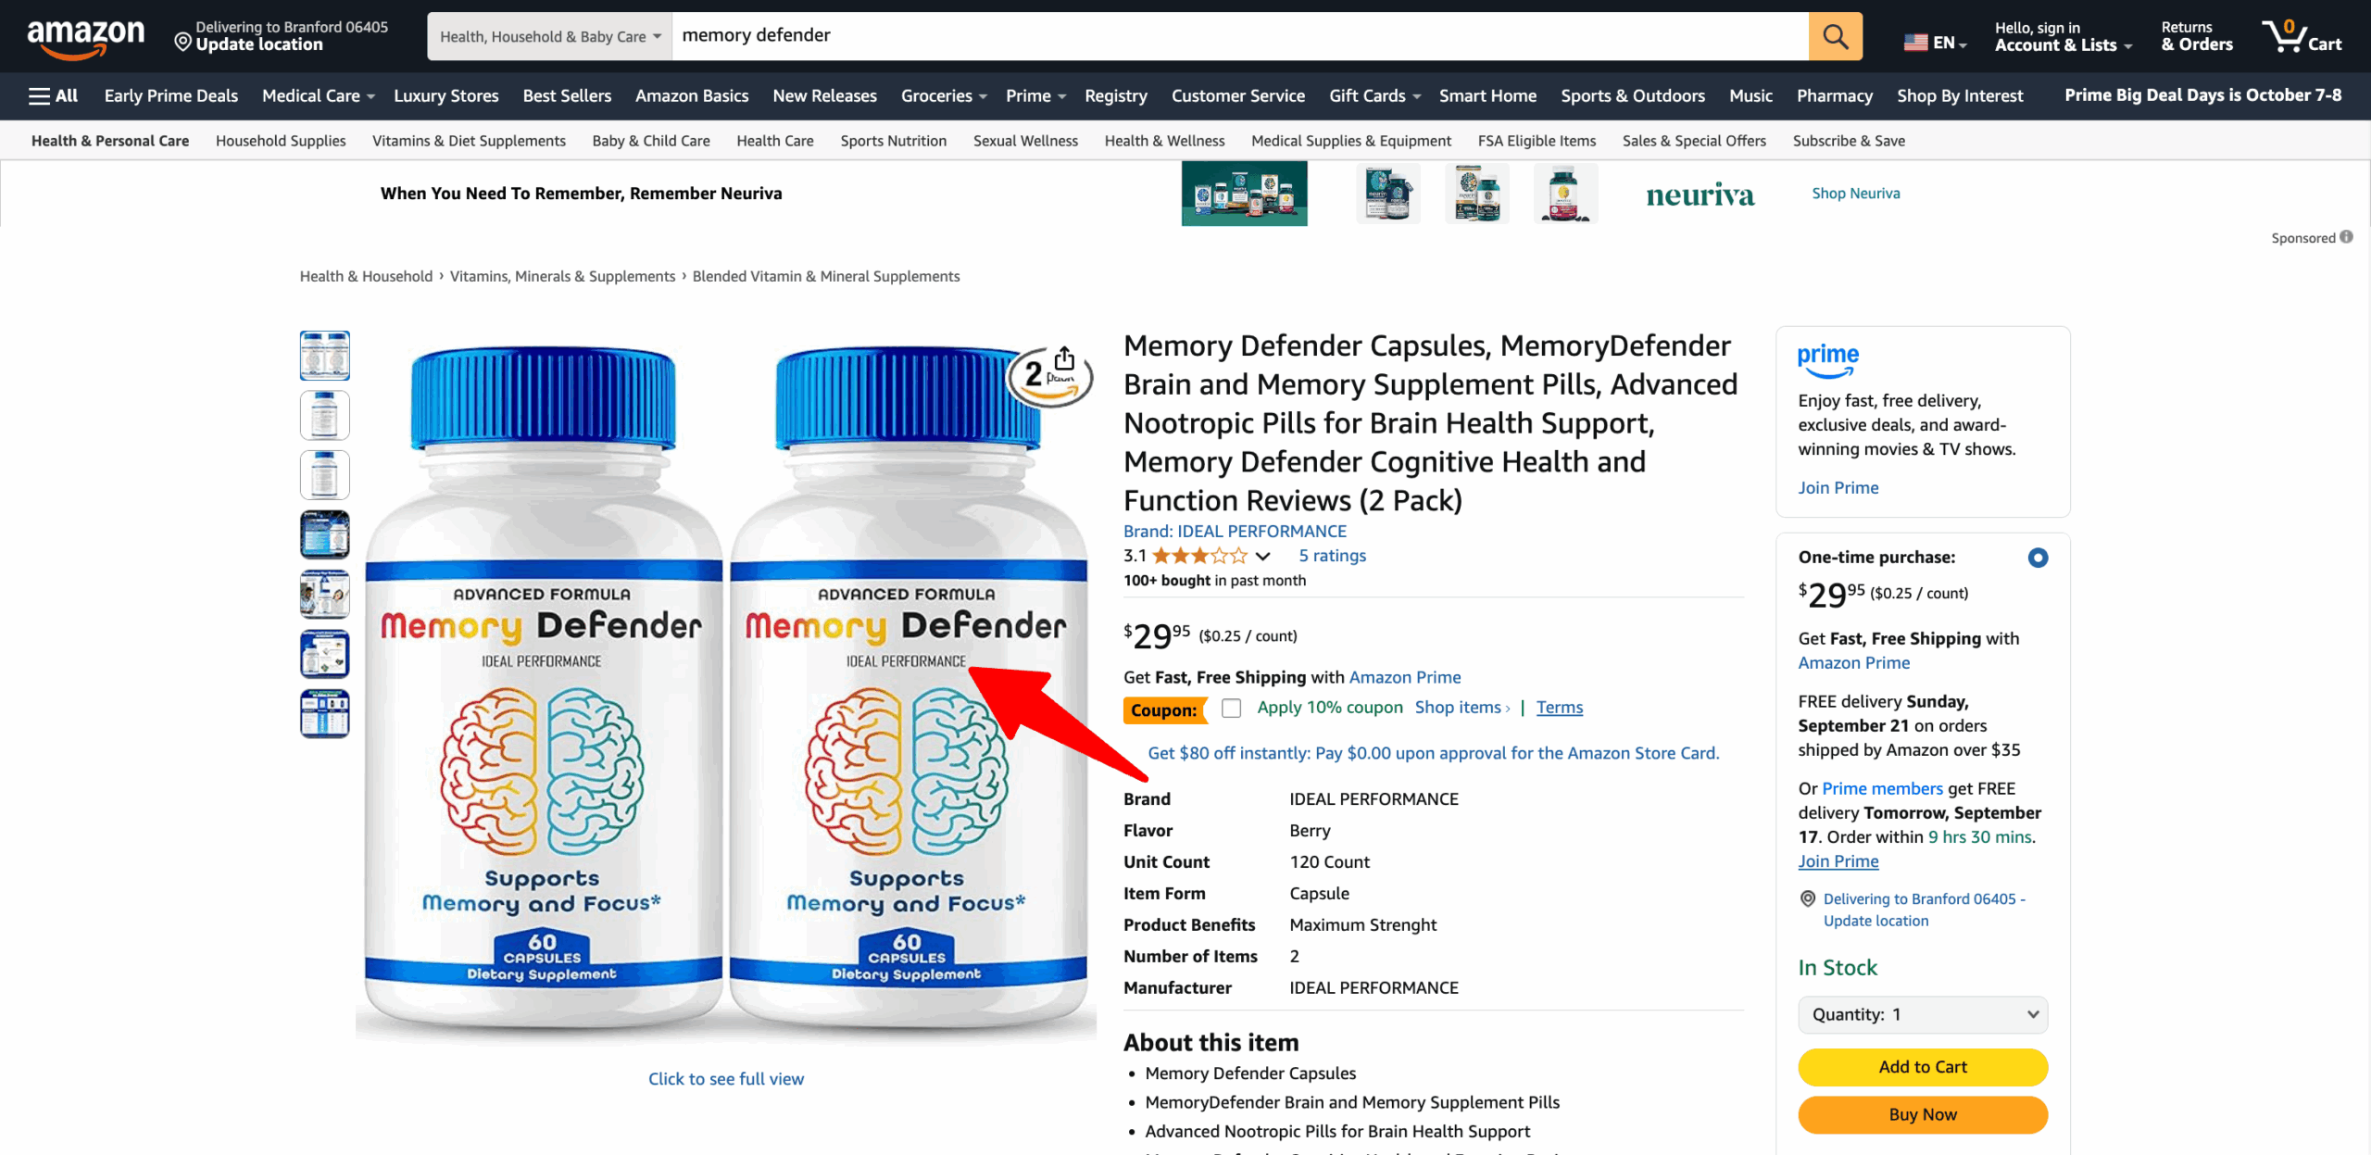
Task: Select the One-time purchase radio button
Action: pos(2038,558)
